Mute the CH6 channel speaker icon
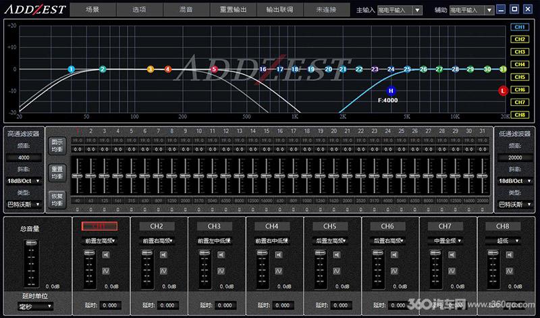This screenshot has height=318, width=540. pyautogui.click(x=394, y=255)
